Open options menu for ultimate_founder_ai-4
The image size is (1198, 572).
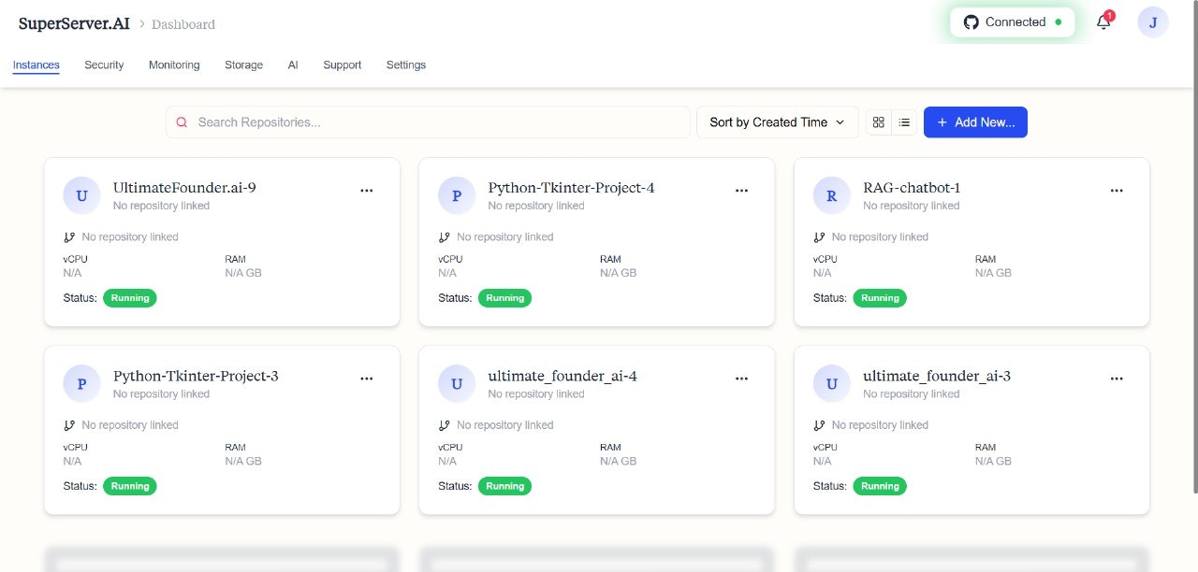click(x=742, y=379)
